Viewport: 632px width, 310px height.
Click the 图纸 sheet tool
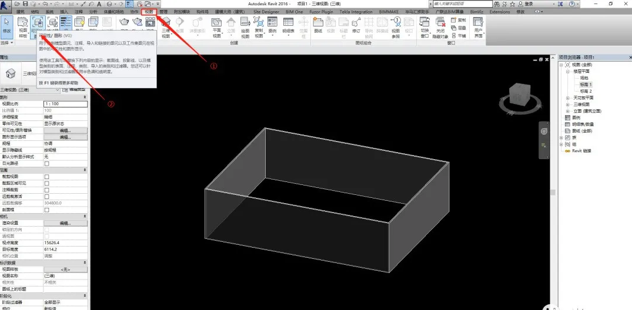pyautogui.click(x=318, y=25)
